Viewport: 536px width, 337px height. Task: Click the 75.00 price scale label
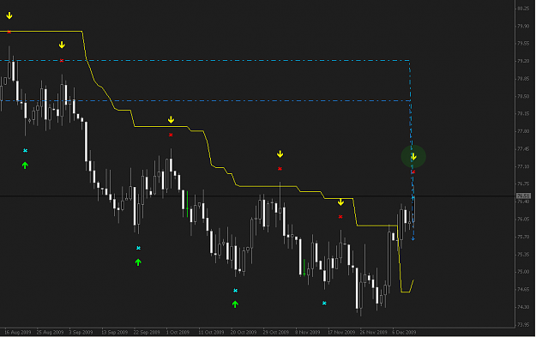click(523, 272)
